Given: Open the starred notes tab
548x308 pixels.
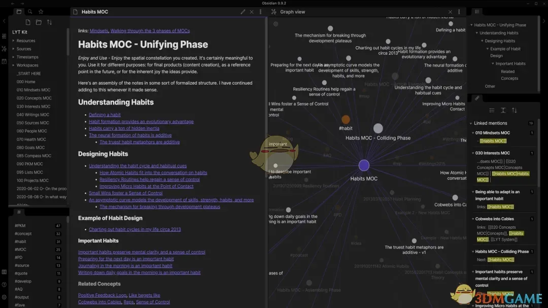Looking at the screenshot, I should tap(41, 12).
